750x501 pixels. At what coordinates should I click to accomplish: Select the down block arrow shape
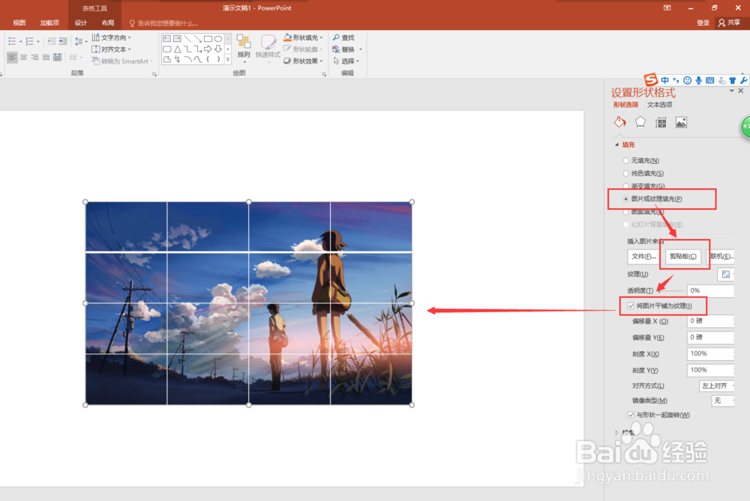pyautogui.click(x=218, y=49)
